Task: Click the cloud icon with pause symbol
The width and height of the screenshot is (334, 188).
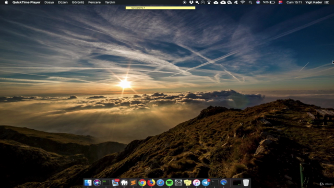Action: click(x=223, y=2)
